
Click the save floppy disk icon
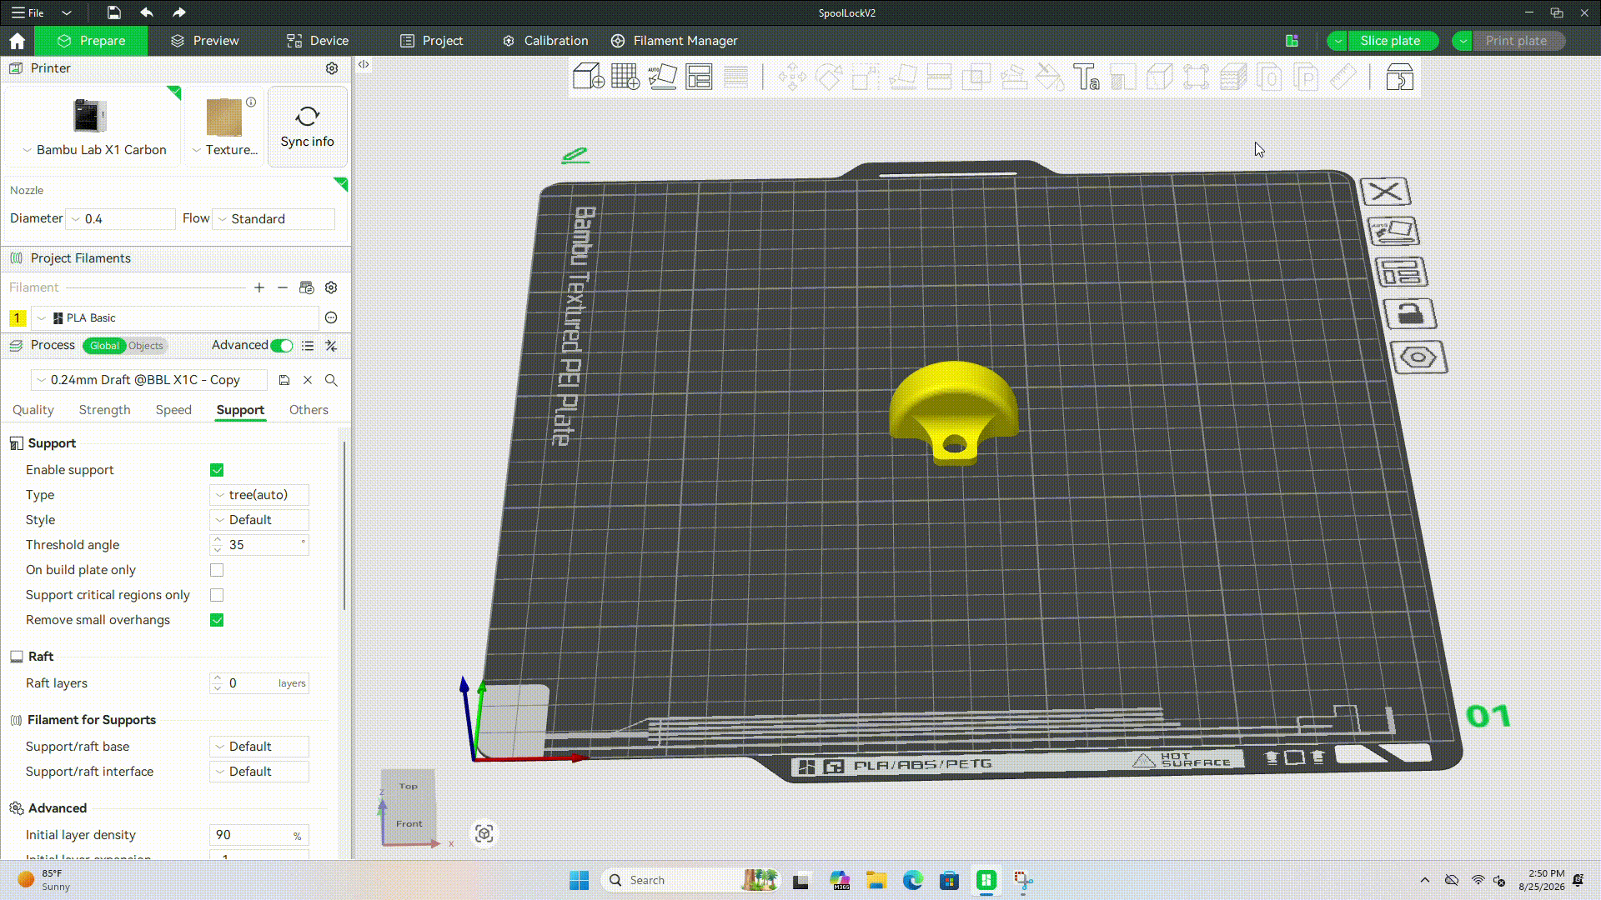pos(114,12)
